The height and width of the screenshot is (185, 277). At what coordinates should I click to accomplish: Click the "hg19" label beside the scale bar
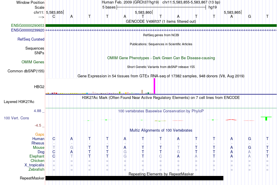[x=213, y=7]
